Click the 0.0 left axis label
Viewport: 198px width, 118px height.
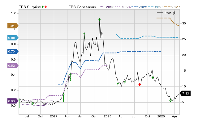pos(13,106)
